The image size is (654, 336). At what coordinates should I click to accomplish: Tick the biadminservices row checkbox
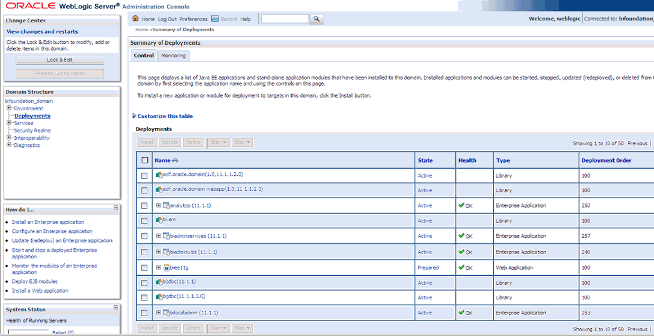(x=144, y=236)
